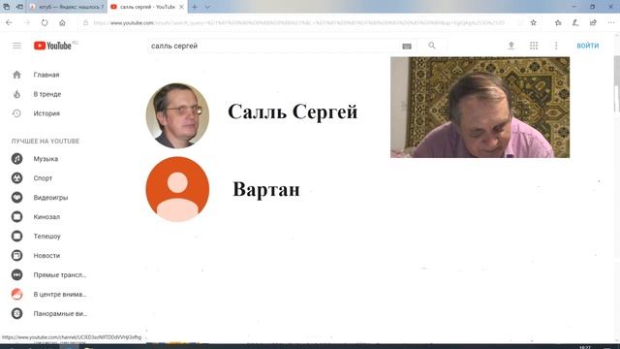Click the Кинозал icon
The height and width of the screenshot is (349, 620).
[x=16, y=217]
